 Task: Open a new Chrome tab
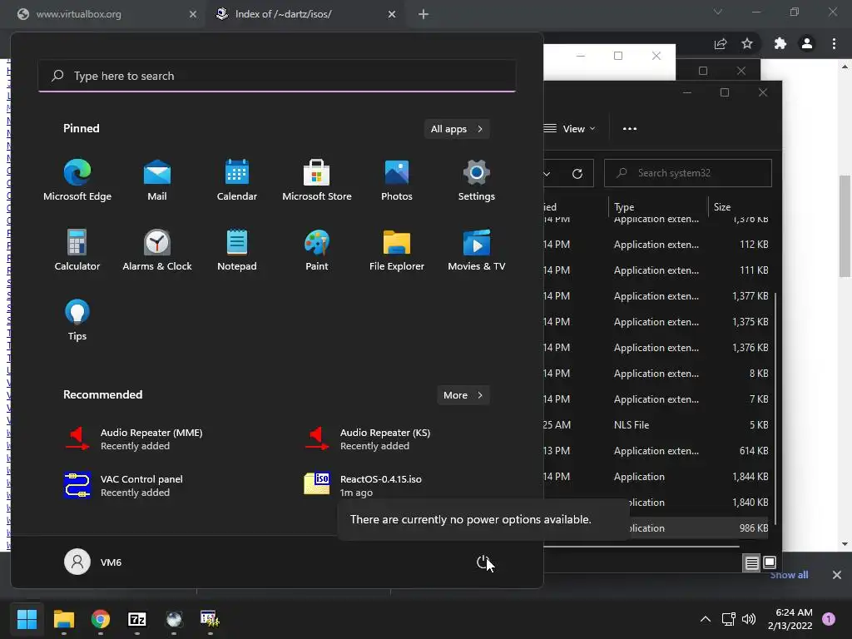pos(424,14)
